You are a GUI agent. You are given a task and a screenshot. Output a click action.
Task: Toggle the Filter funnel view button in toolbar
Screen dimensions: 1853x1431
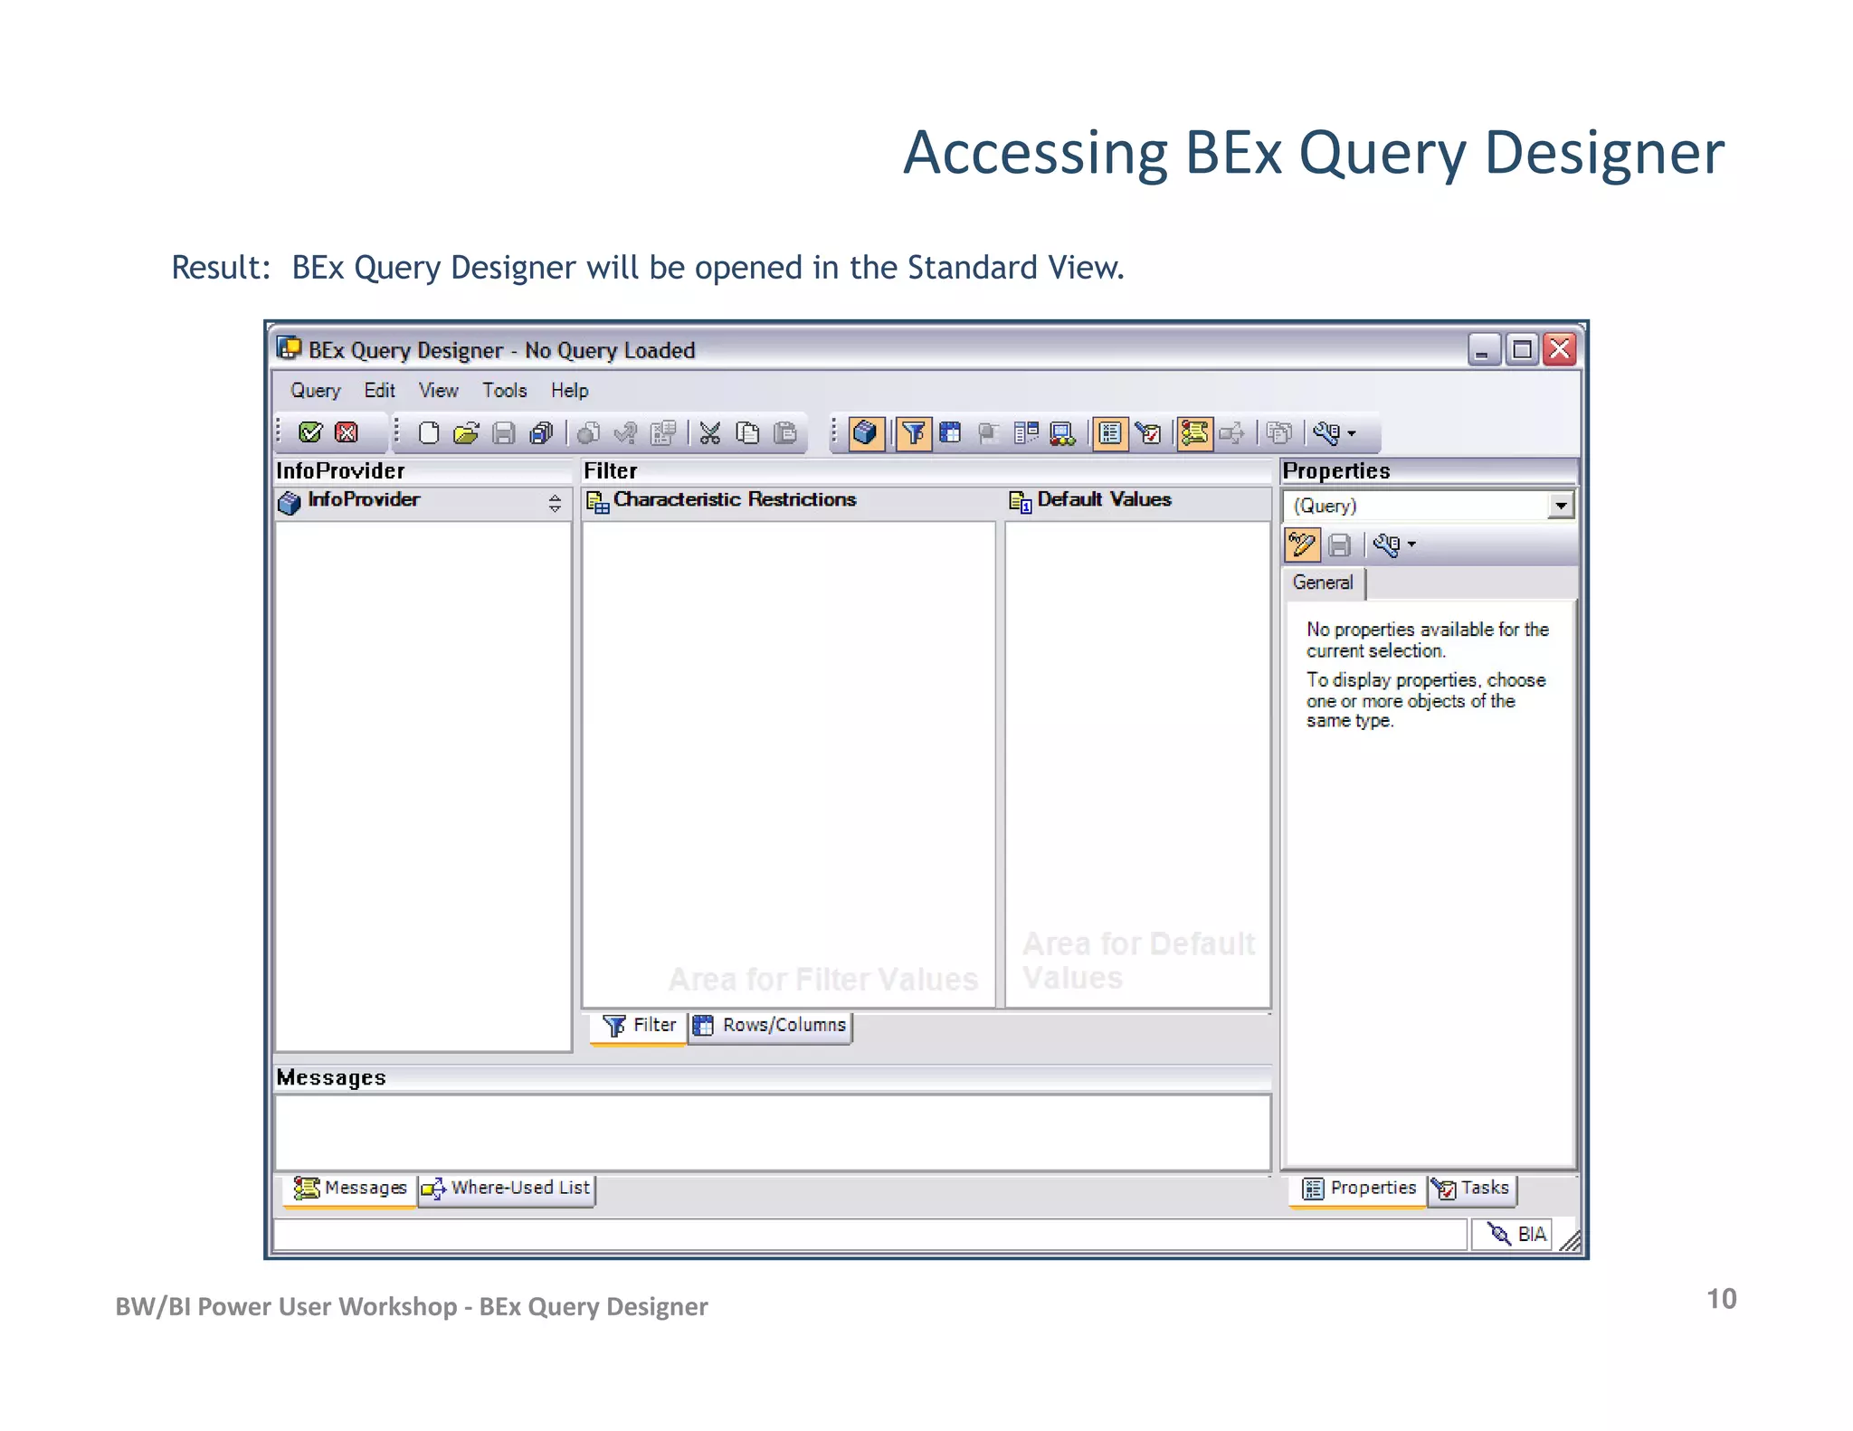[x=914, y=433]
